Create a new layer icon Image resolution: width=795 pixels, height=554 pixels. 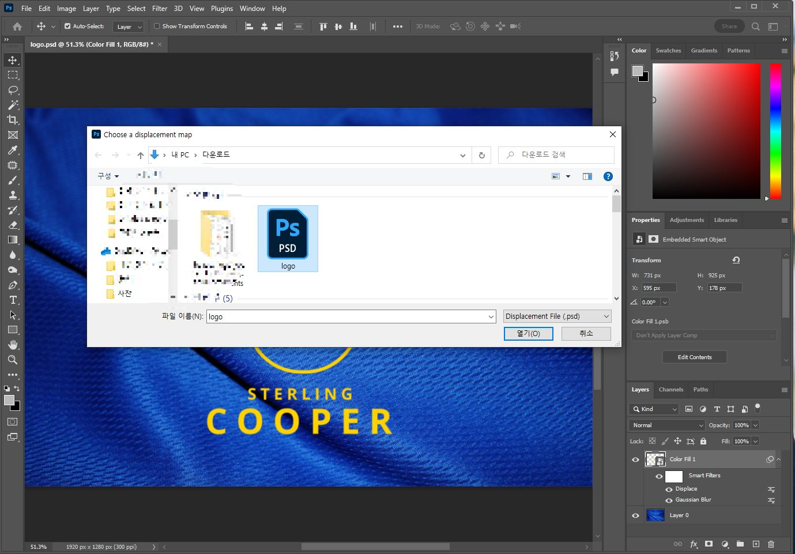[756, 544]
